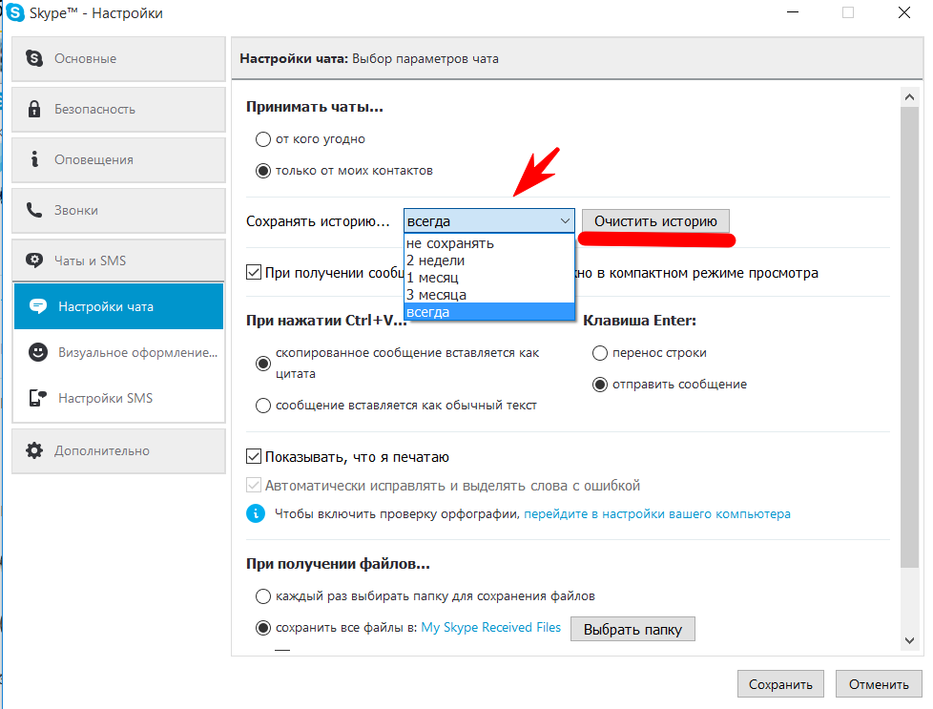This screenshot has height=709, width=933.
Task: Open the Настройки чата sidebar item
Action: 118,306
